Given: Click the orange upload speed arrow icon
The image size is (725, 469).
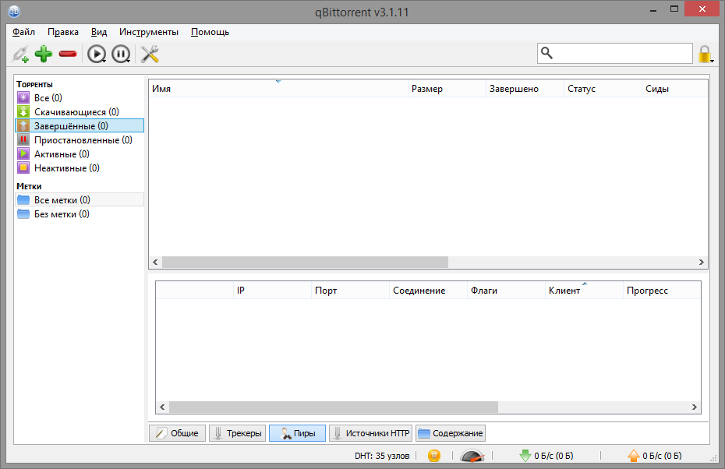Looking at the screenshot, I should pyautogui.click(x=634, y=456).
